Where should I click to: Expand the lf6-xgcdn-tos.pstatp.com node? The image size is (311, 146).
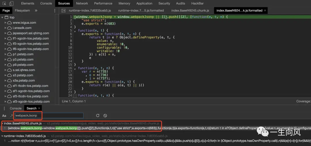[5, 49]
